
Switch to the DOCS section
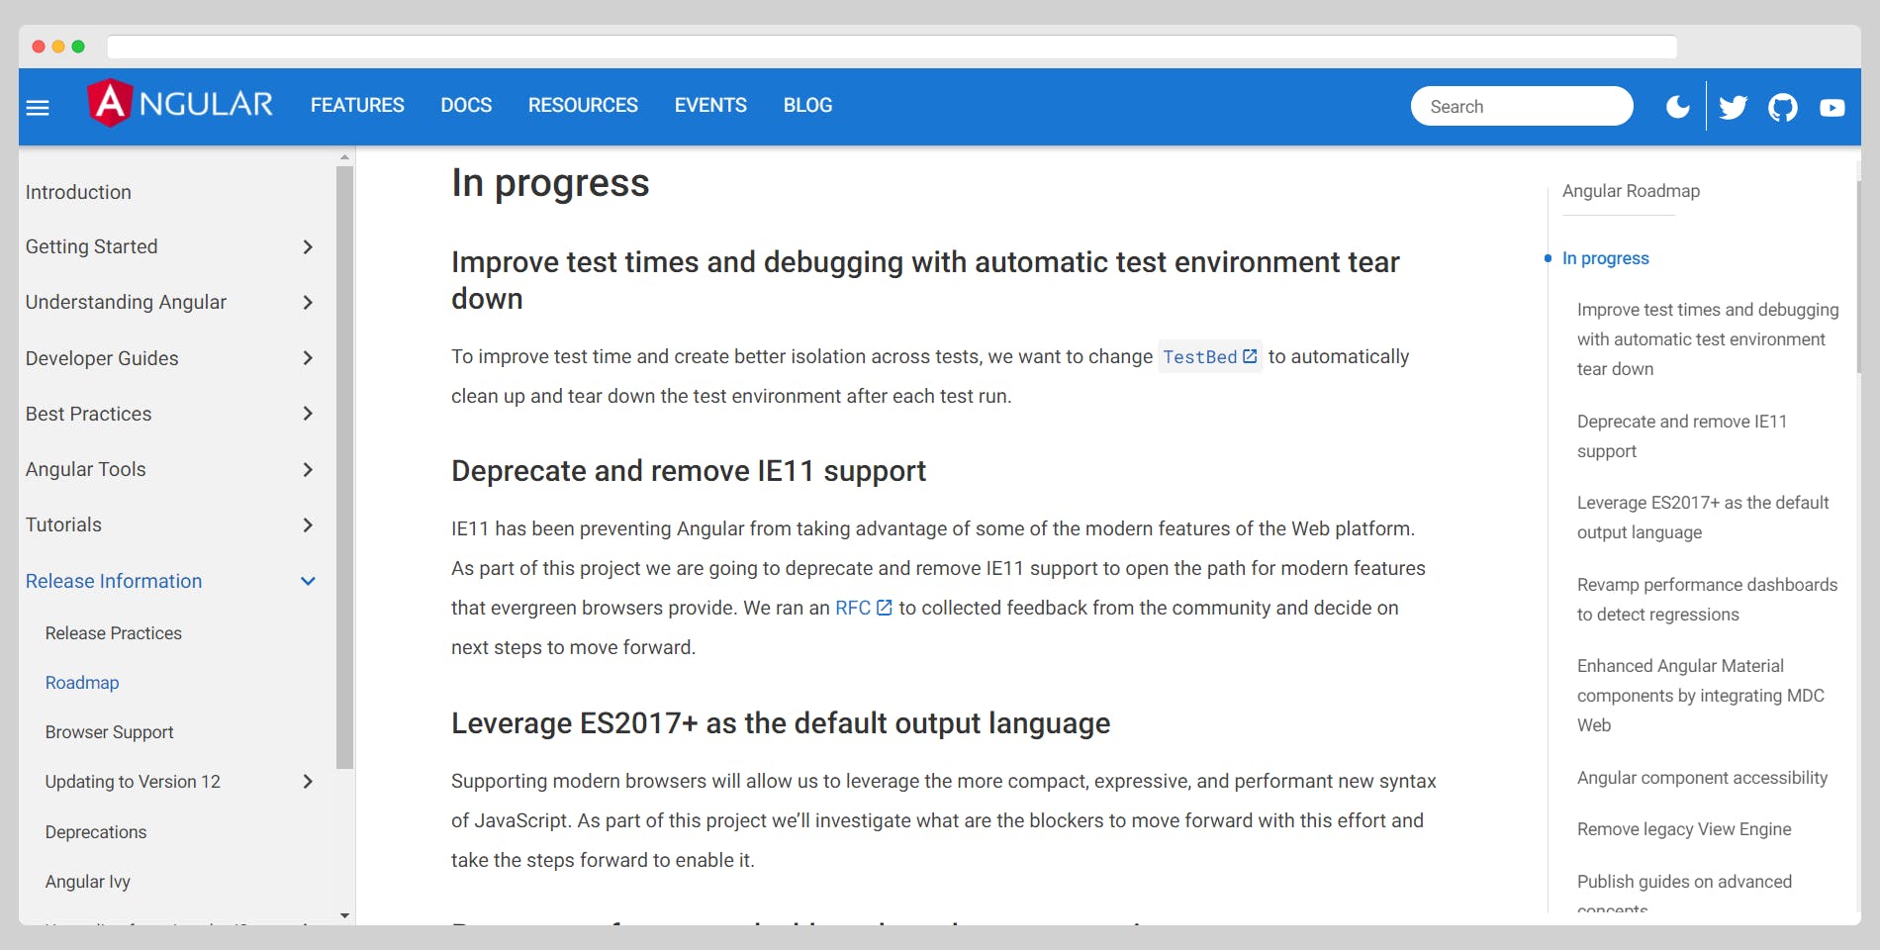(x=466, y=105)
